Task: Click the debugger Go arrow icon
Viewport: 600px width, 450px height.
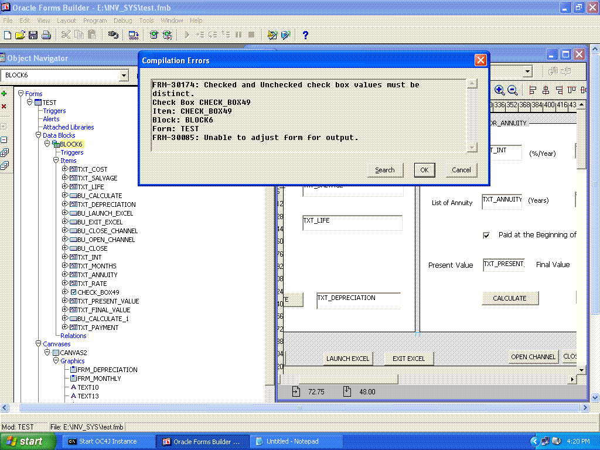Action: [x=187, y=35]
